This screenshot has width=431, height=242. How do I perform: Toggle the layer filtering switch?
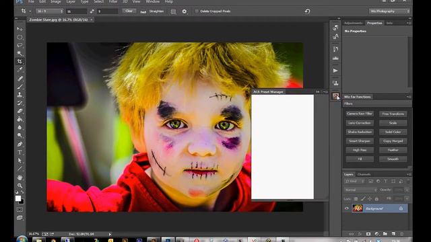(x=408, y=182)
